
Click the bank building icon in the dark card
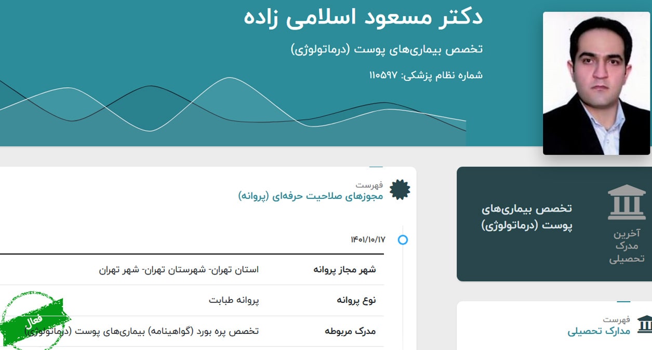627,202
